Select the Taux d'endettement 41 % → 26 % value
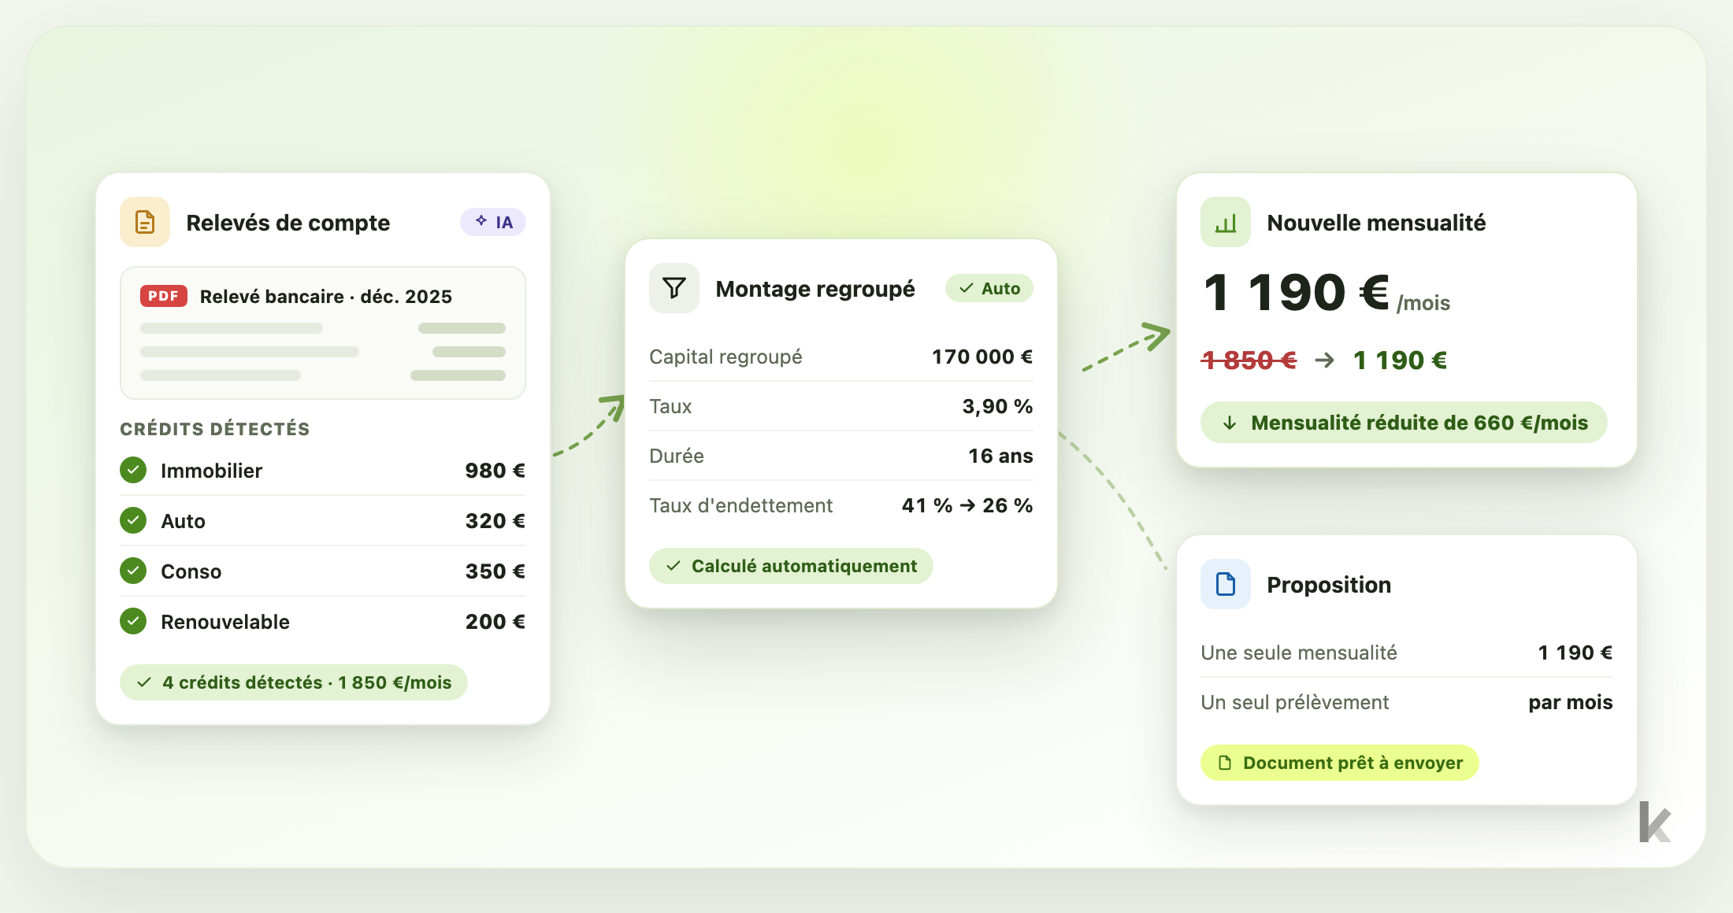1733x913 pixels. pyautogui.click(x=967, y=505)
